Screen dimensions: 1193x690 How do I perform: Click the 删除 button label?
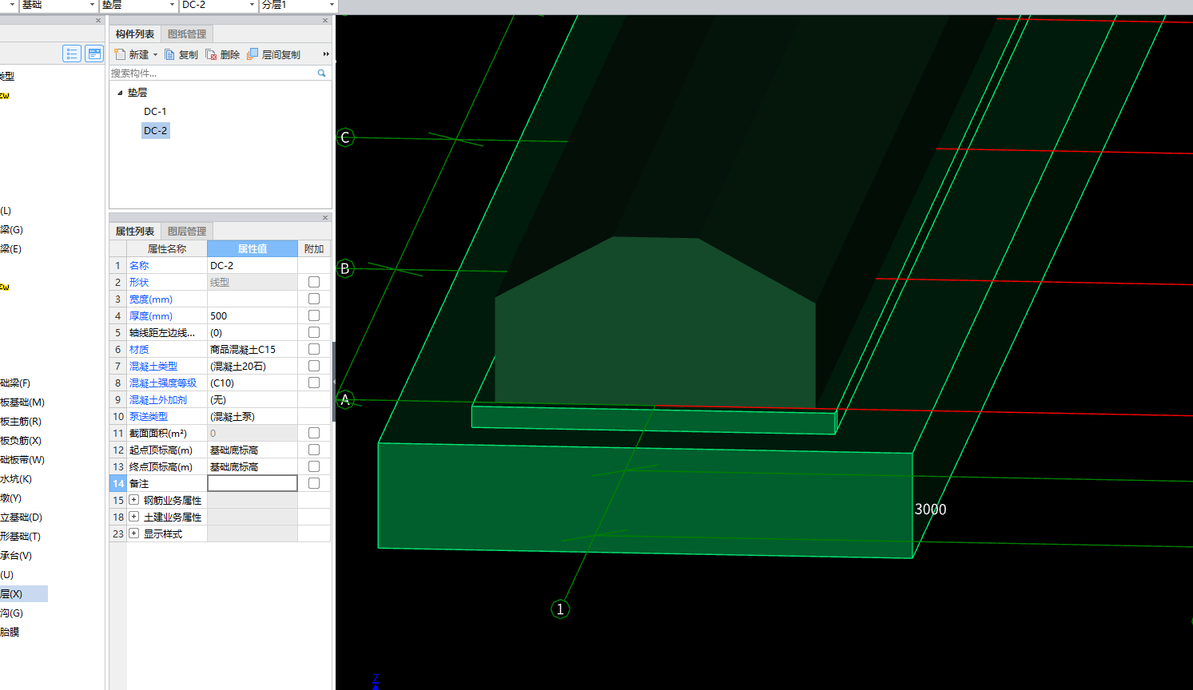click(x=230, y=55)
